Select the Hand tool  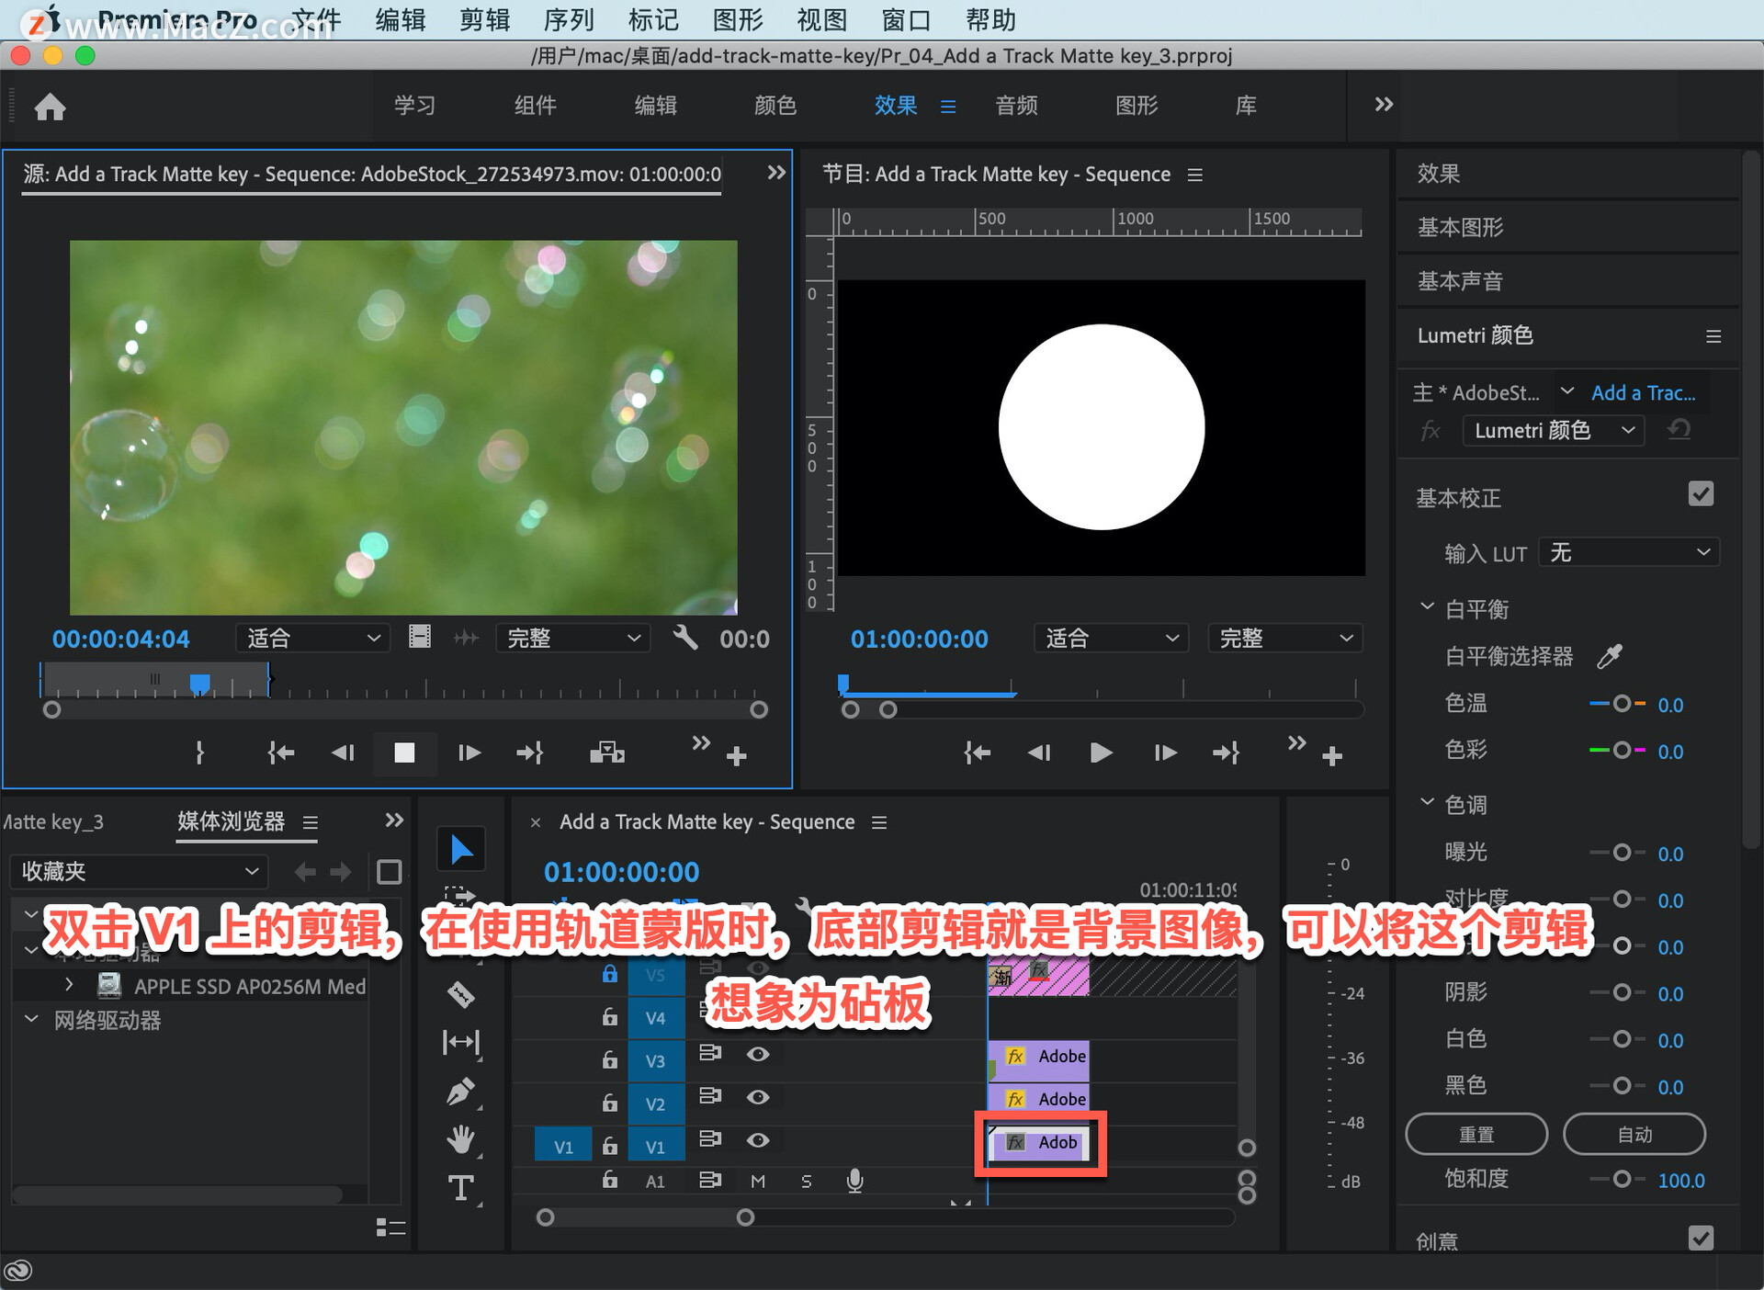(x=460, y=1140)
